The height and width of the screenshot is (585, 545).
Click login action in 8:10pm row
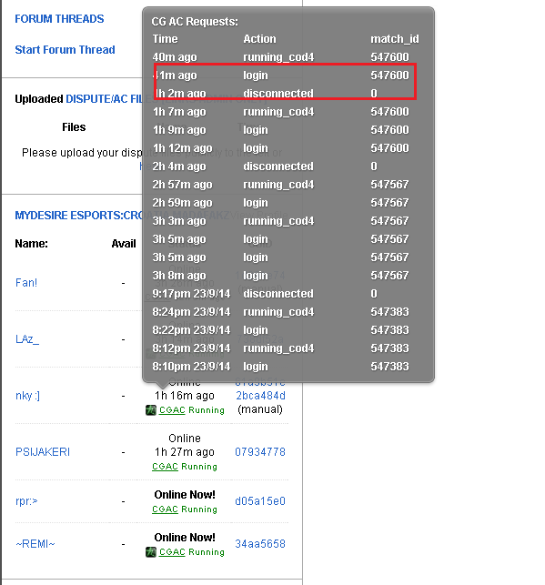click(x=256, y=367)
